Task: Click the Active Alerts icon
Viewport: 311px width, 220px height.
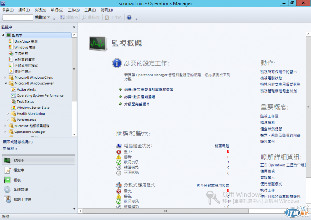Action: pos(13,89)
